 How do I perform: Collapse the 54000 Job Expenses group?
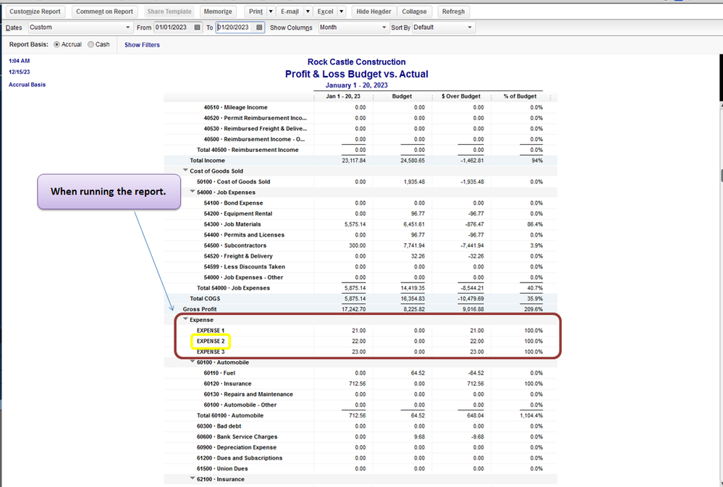point(193,192)
